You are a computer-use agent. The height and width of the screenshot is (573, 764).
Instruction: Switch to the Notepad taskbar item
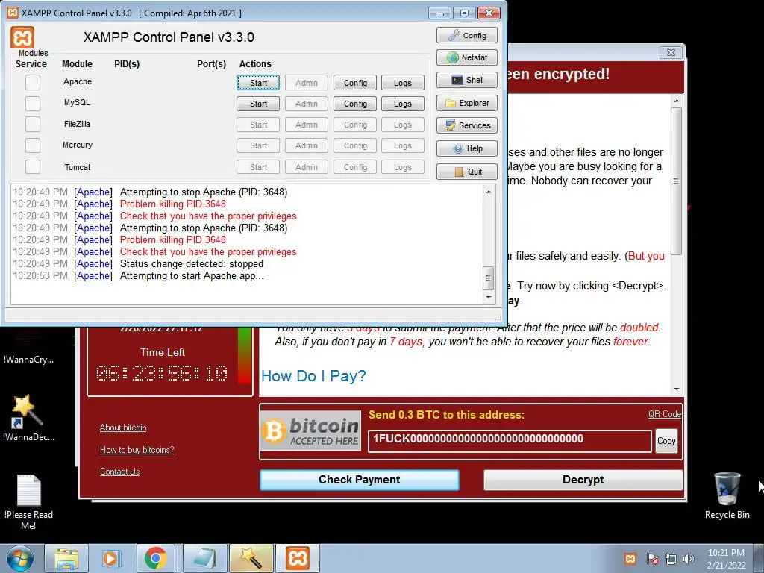[205, 558]
